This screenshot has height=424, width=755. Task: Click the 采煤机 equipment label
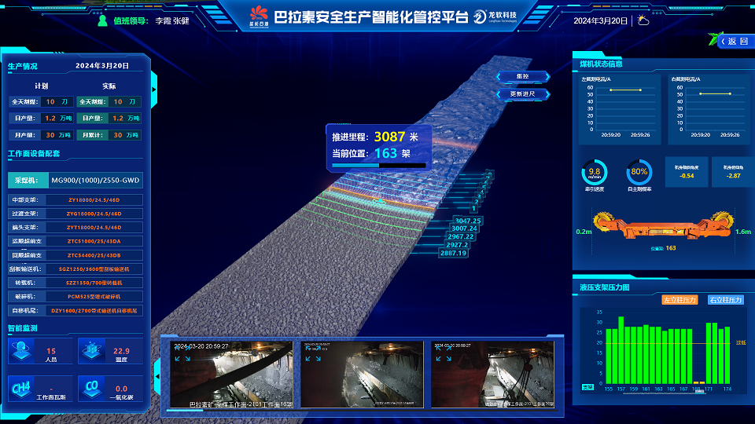click(28, 180)
